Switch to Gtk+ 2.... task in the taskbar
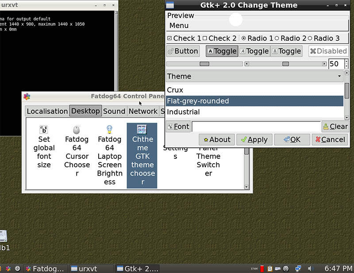The height and width of the screenshot is (273, 354). [138, 269]
